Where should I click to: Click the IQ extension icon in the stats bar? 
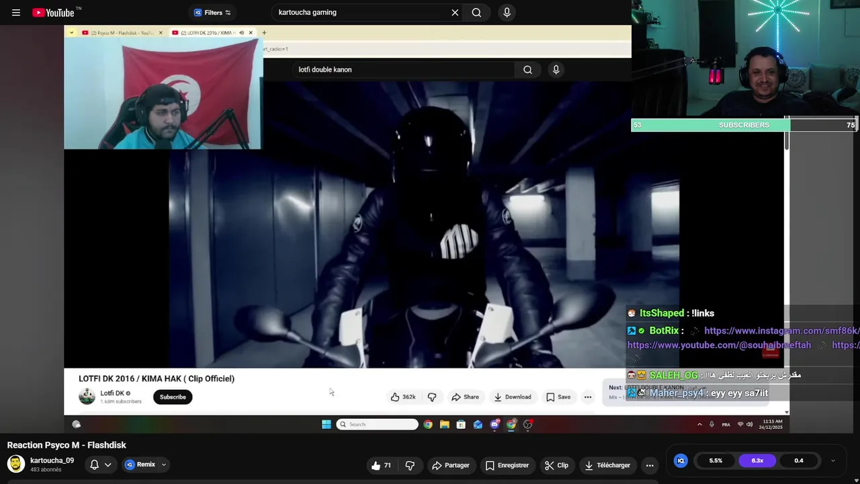pyautogui.click(x=681, y=460)
